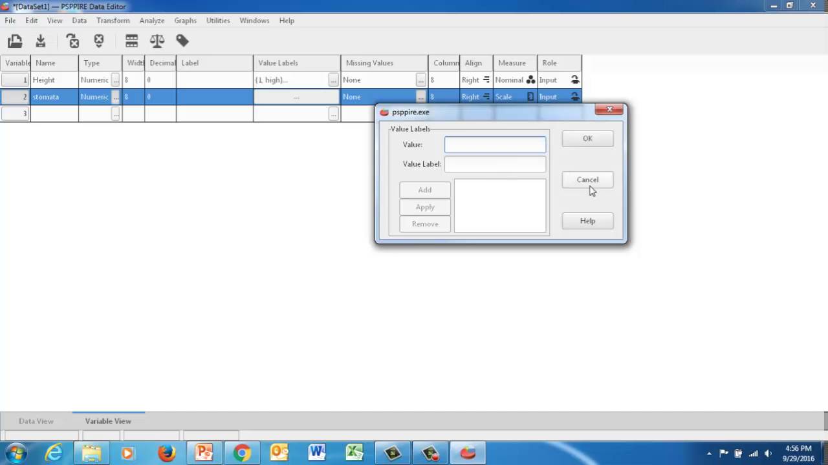This screenshot has width=828, height=465.
Task: Close the psppire.exe dialog
Action: (x=609, y=110)
